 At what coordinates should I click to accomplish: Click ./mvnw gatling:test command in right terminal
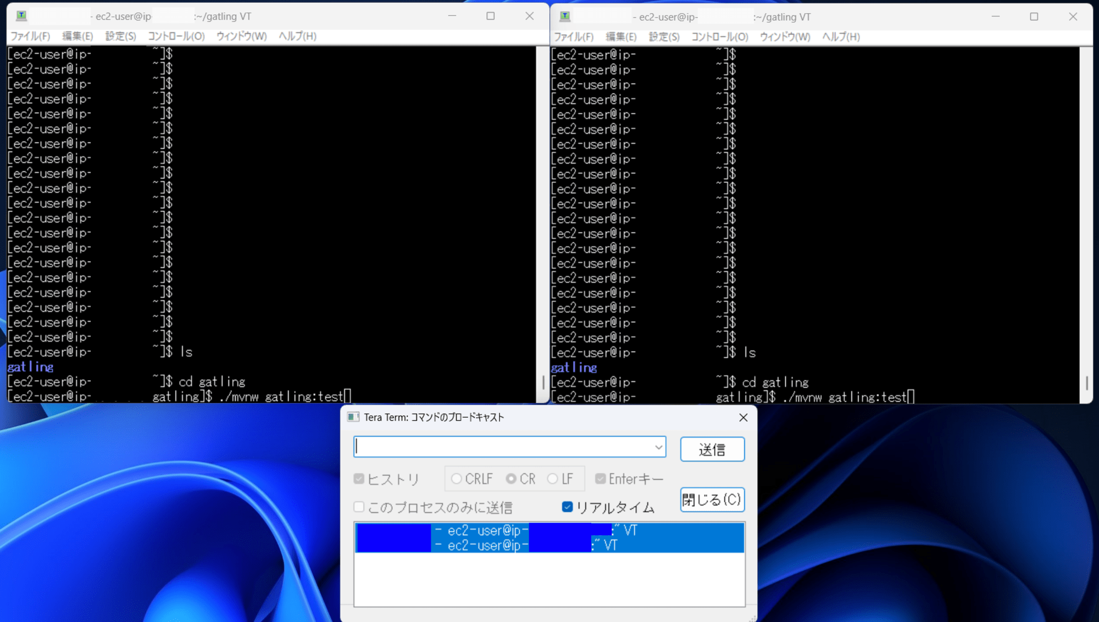pyautogui.click(x=845, y=397)
